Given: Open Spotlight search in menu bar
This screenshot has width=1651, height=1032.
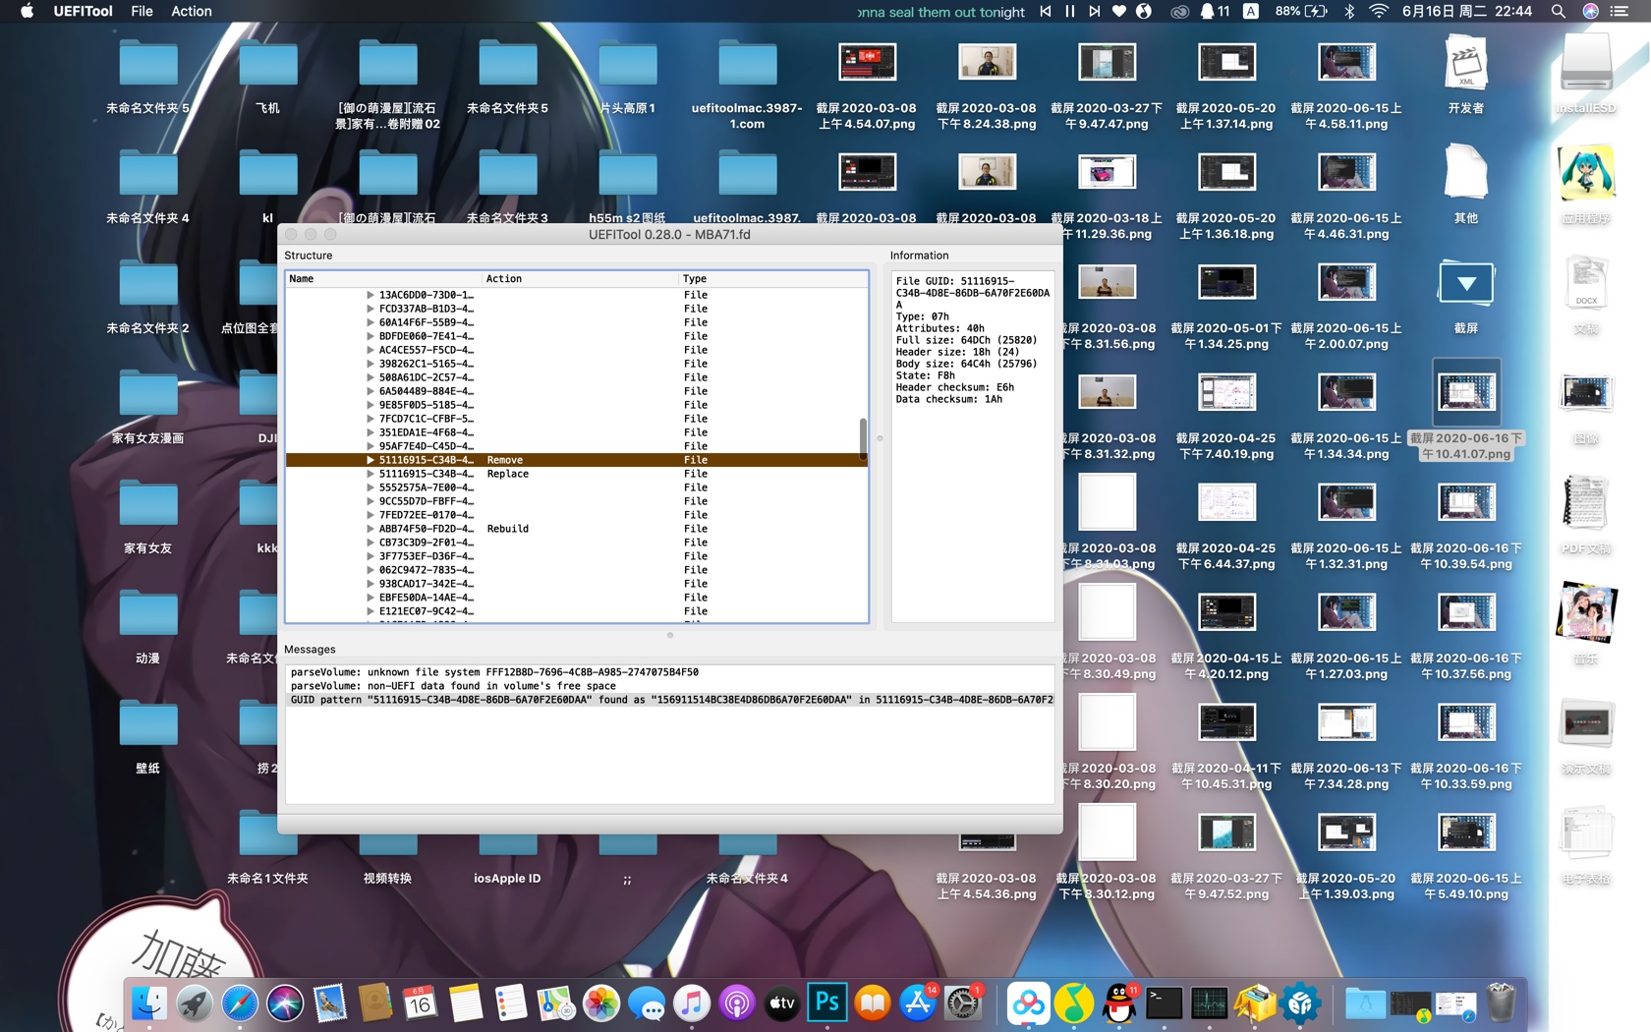Looking at the screenshot, I should click(1559, 11).
